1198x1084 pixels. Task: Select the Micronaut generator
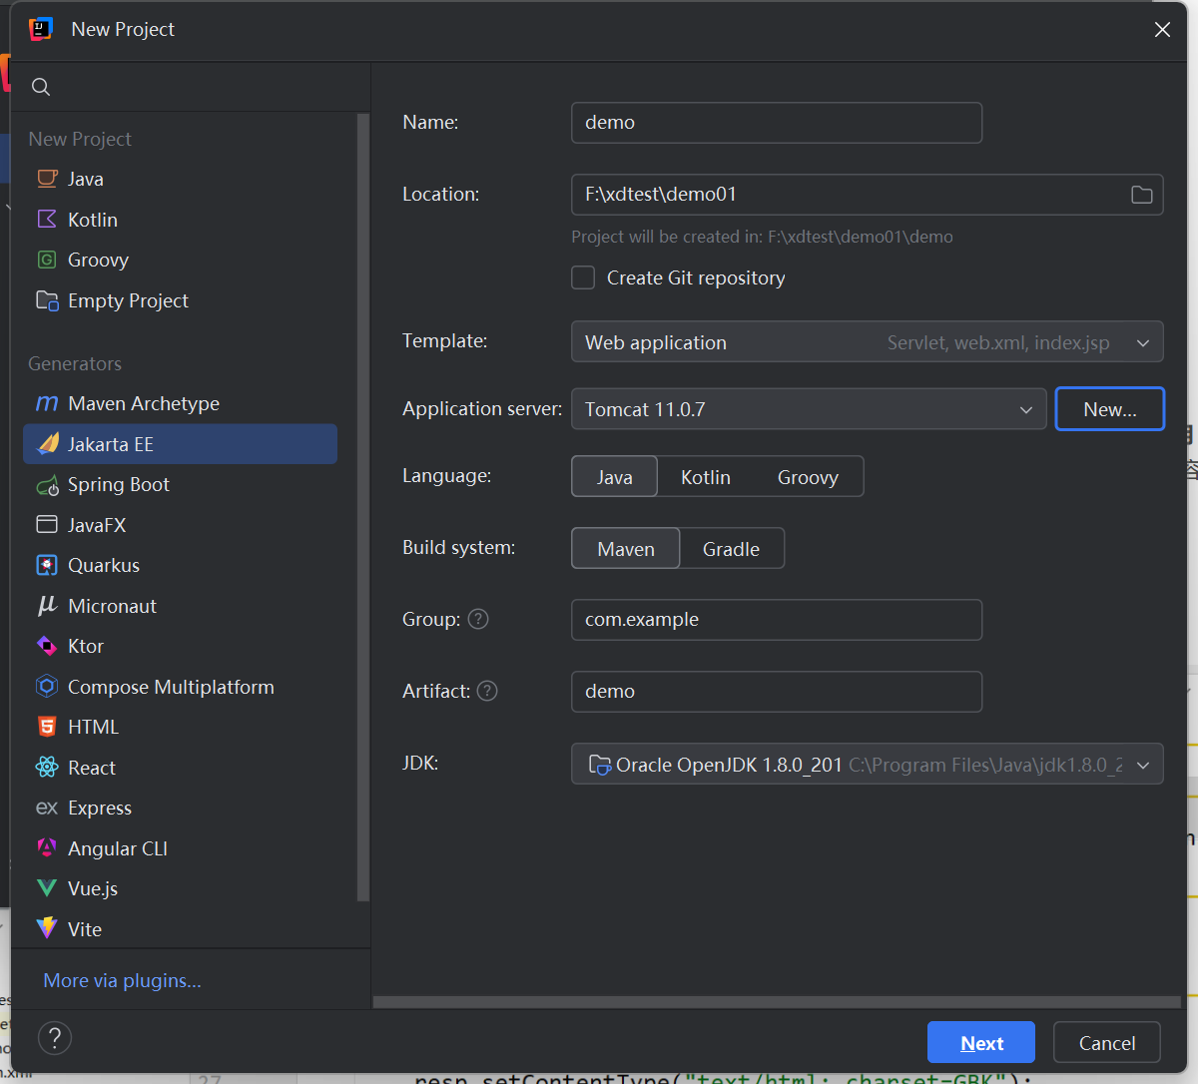pos(180,606)
